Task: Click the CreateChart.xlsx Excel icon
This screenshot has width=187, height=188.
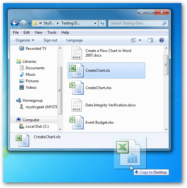Action: click(x=76, y=88)
